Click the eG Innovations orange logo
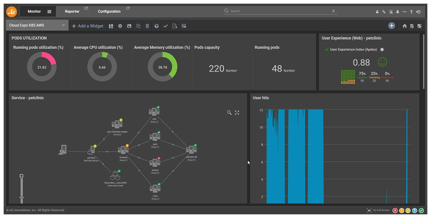Screen dimensions: 431x218 (11, 11)
